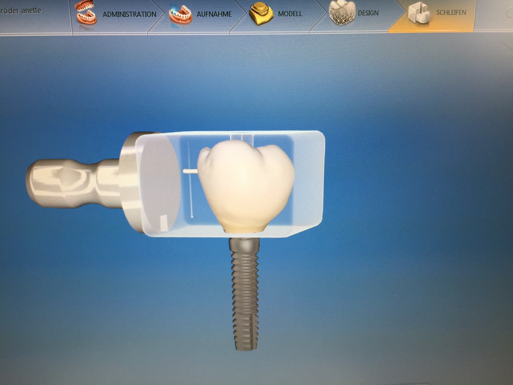This screenshot has width=513, height=385.
Task: Click the Schleifen milling block icon
Action: [x=419, y=13]
